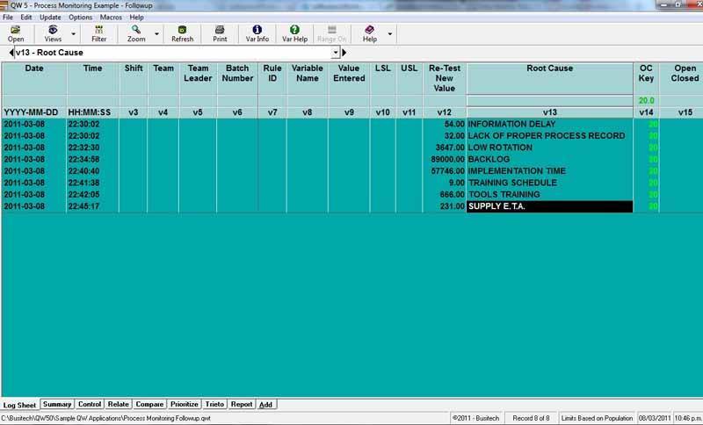The height and width of the screenshot is (425, 703).
Task: Switch to the Control tab
Action: coord(90,404)
